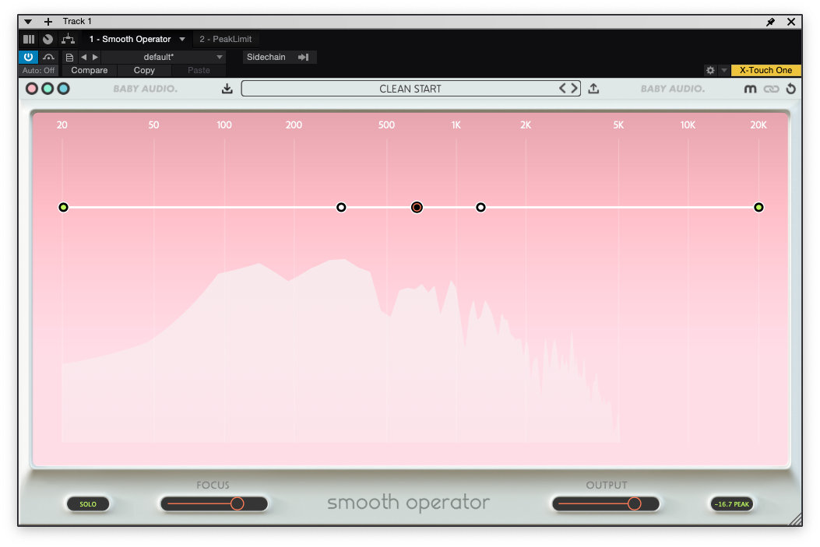
Task: Select the green color theme circle
Action: coord(48,89)
